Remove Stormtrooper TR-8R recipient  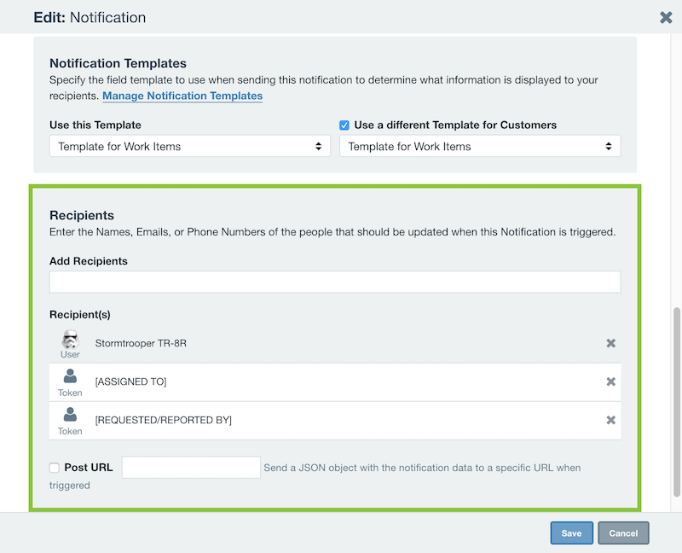click(610, 343)
